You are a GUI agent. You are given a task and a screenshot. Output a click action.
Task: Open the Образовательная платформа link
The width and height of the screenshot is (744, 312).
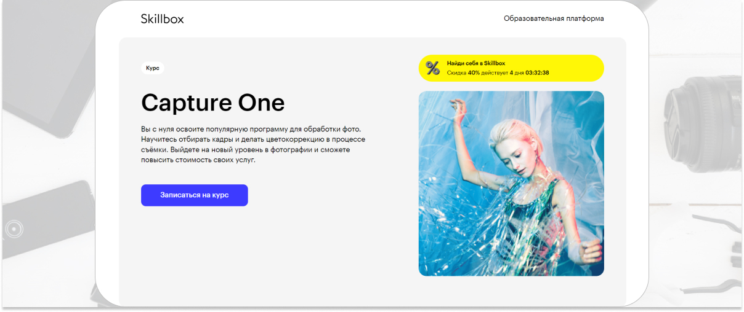554,18
